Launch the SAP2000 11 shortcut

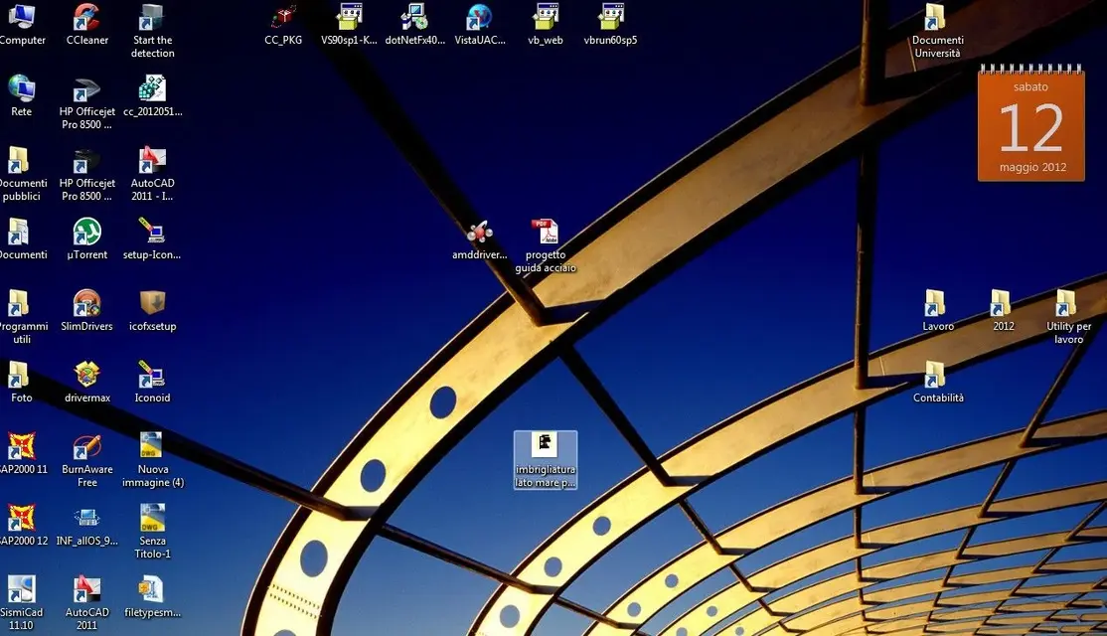[21, 453]
